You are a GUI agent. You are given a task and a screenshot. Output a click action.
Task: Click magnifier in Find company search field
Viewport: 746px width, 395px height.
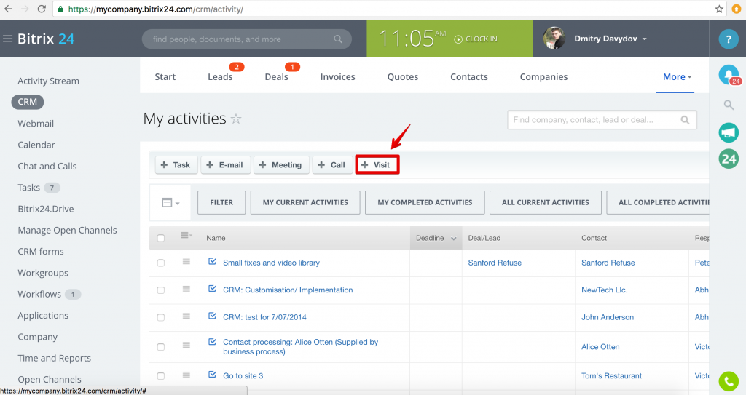(685, 120)
